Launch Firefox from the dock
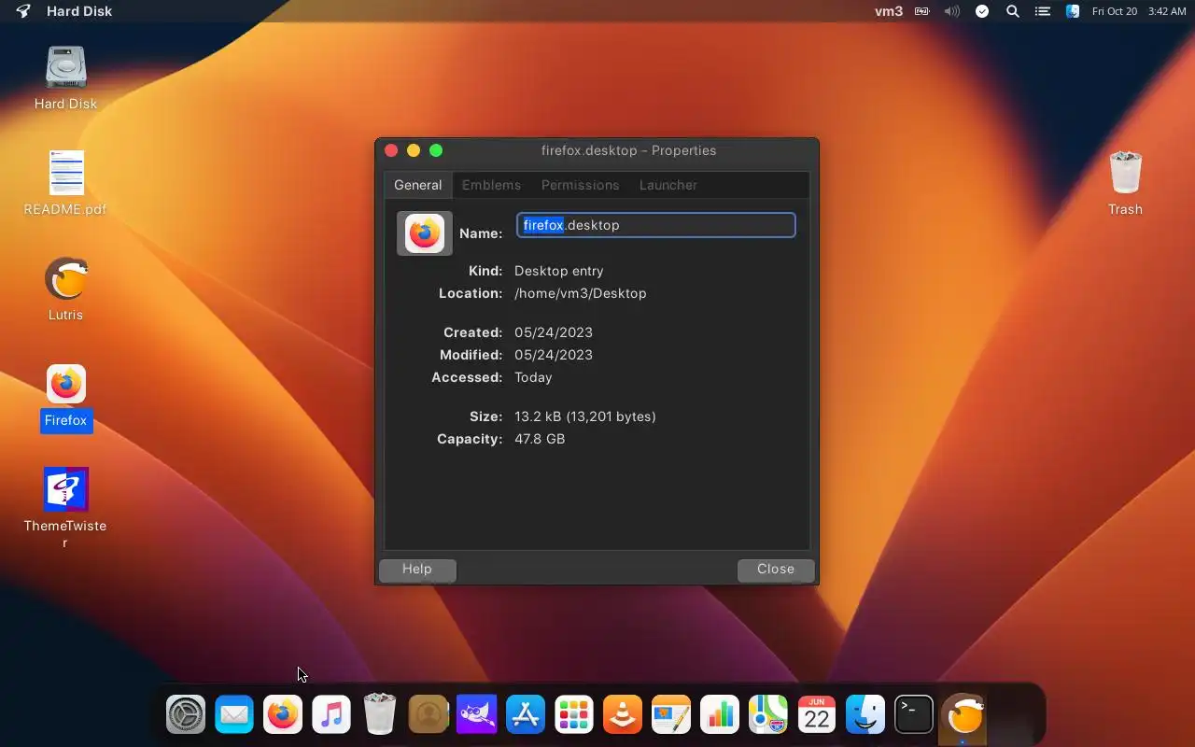Viewport: 1195px width, 747px height. [x=283, y=716]
